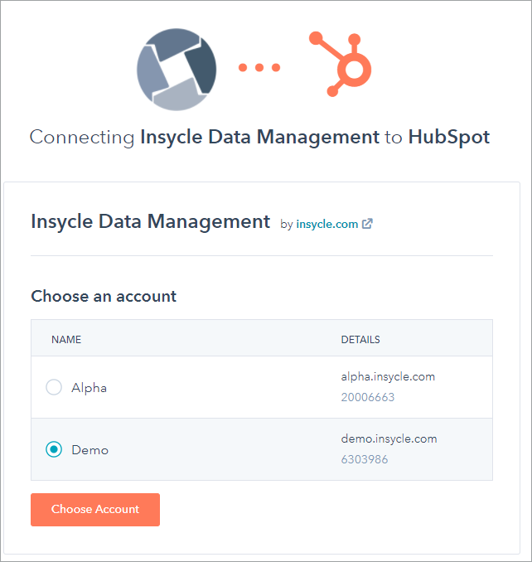
Task: Click the Insycle circular logo
Action: pos(177,70)
